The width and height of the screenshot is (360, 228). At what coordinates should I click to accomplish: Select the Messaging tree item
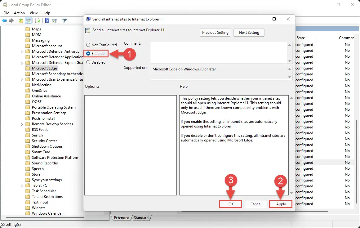(41, 40)
